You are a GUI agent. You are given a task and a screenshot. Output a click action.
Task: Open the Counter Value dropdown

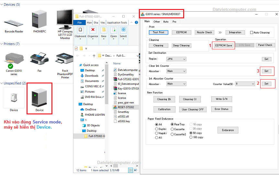[245, 84]
